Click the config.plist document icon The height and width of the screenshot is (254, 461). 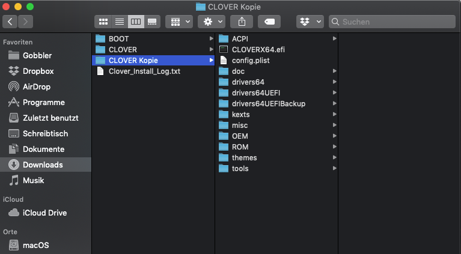tap(224, 61)
